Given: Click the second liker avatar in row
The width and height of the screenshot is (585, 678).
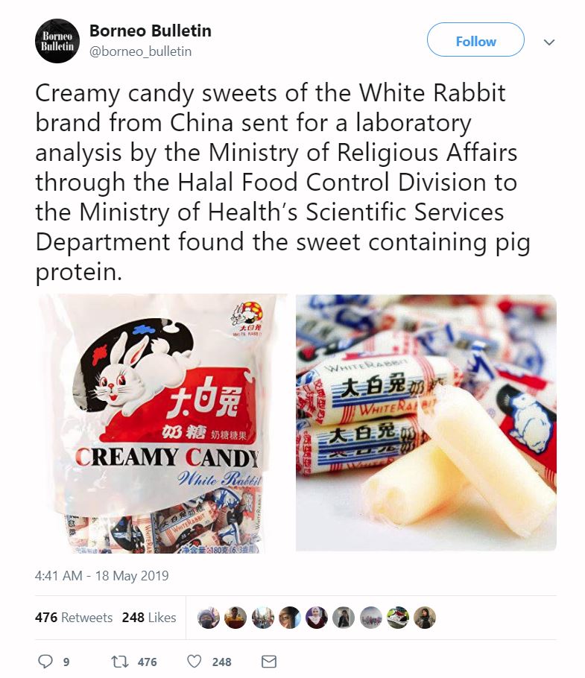Looking at the screenshot, I should tap(235, 618).
